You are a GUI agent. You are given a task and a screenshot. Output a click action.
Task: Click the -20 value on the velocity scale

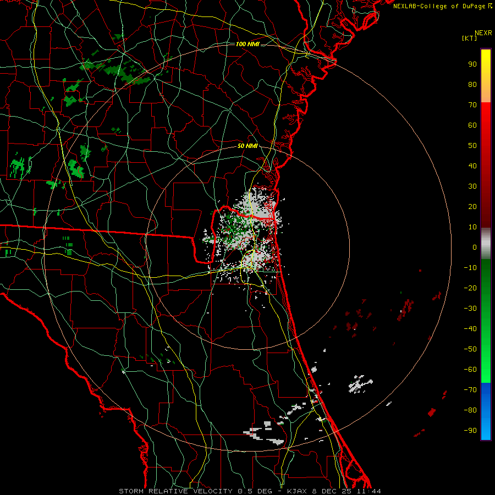470,288
